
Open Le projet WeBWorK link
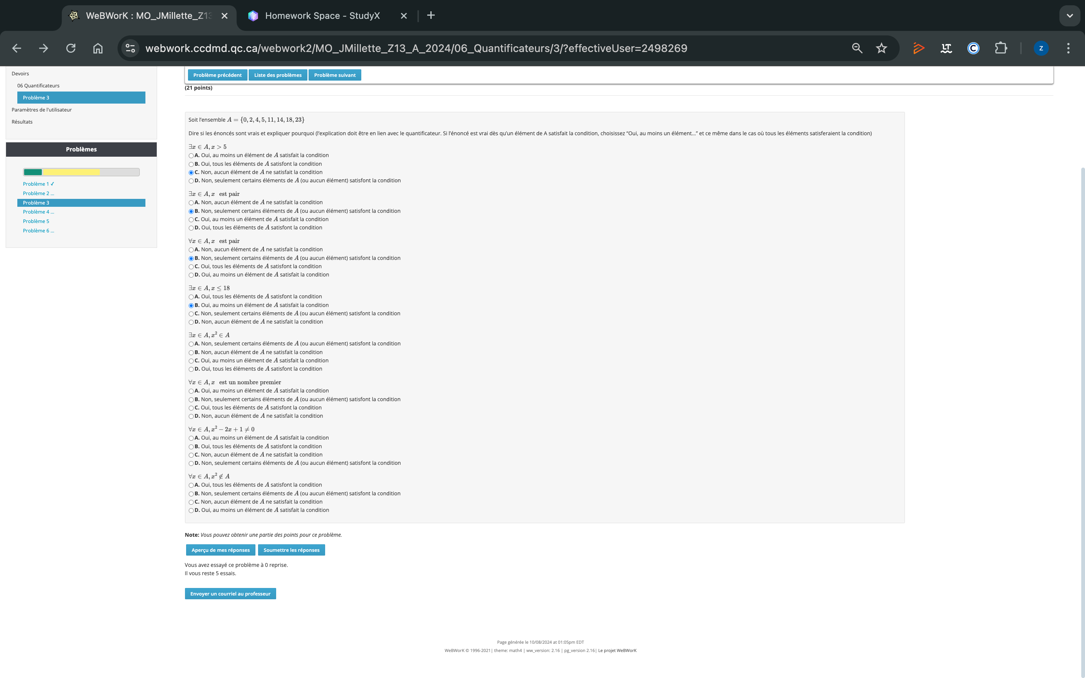click(617, 650)
